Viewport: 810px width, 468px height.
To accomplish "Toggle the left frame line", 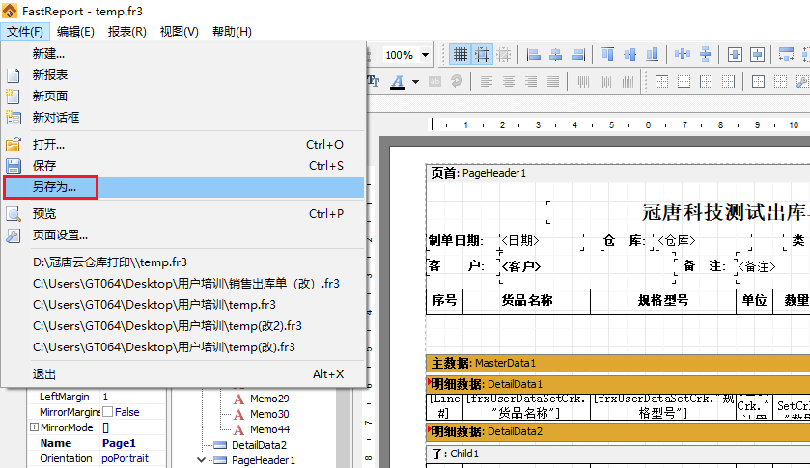I will pos(706,82).
